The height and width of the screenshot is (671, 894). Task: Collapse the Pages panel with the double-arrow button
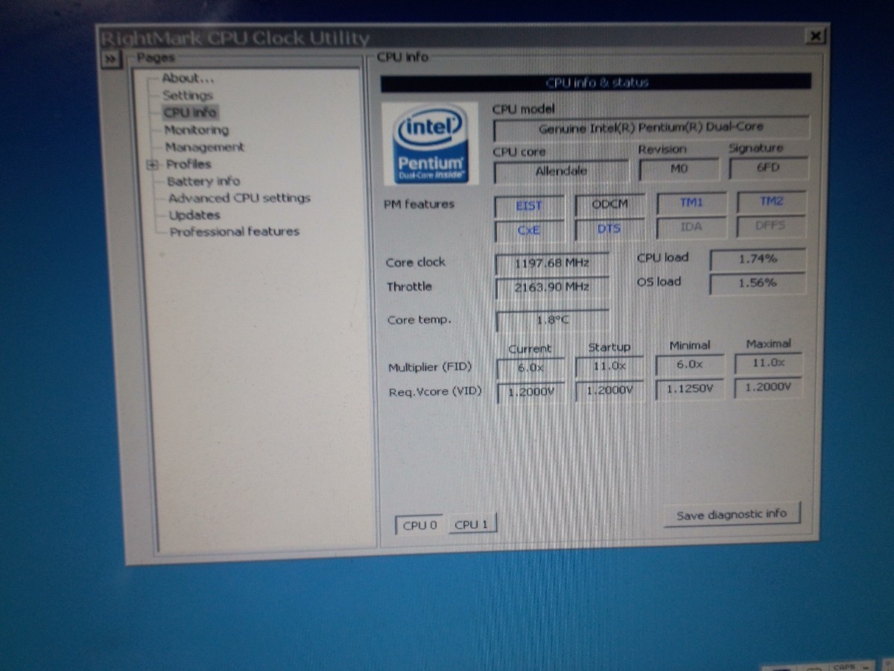click(110, 59)
